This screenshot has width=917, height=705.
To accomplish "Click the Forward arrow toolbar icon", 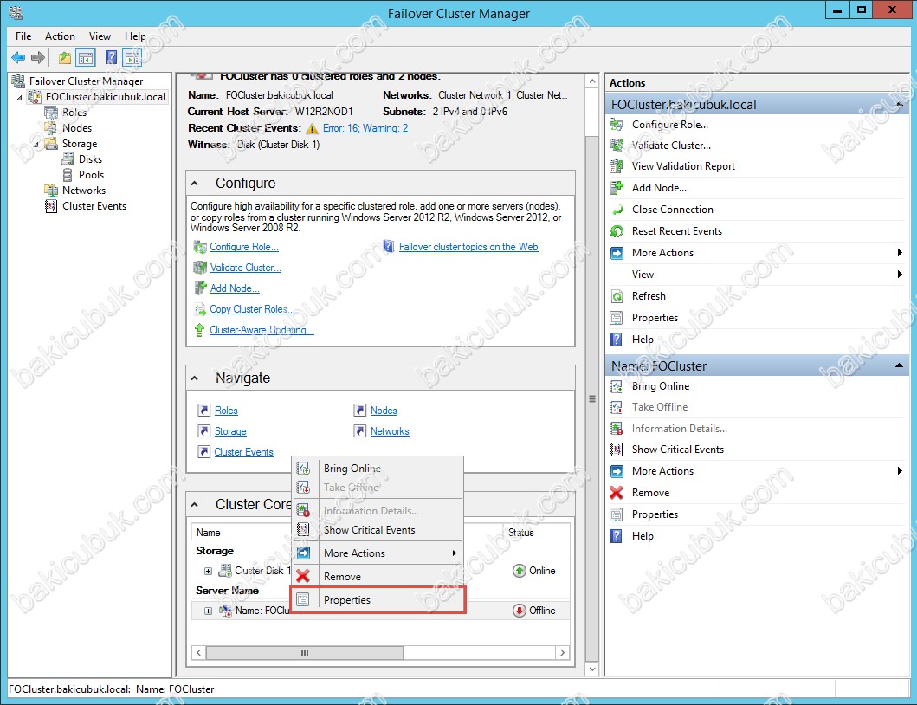I will [38, 57].
